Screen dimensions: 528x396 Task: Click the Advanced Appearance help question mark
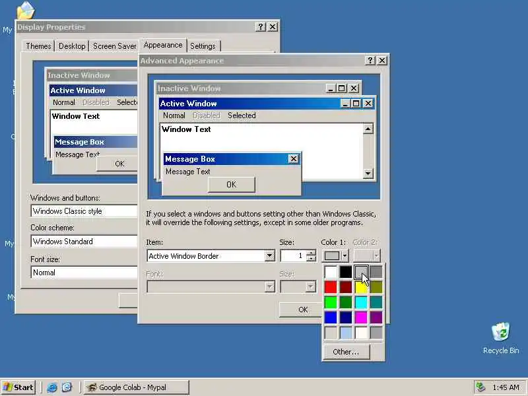(x=370, y=60)
